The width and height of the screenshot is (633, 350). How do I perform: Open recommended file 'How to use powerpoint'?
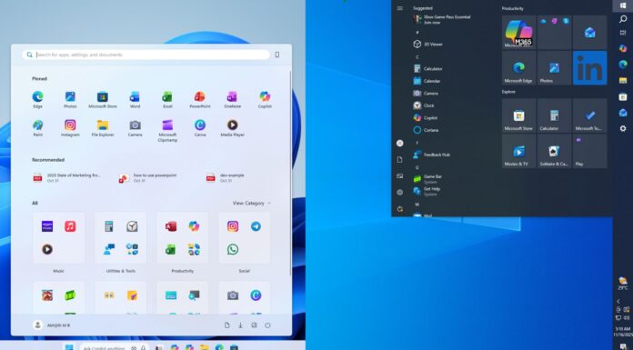tap(148, 178)
